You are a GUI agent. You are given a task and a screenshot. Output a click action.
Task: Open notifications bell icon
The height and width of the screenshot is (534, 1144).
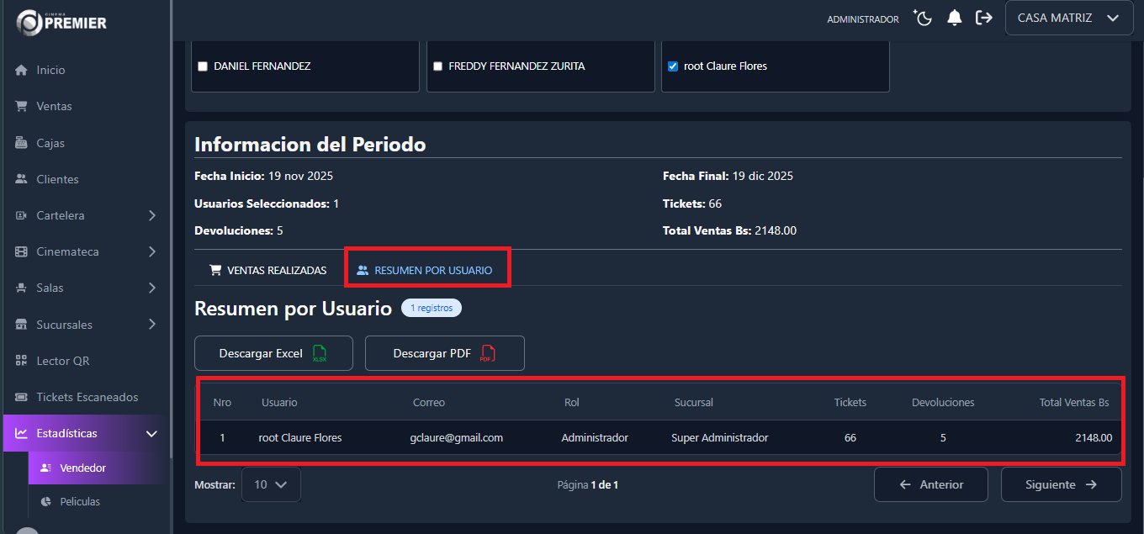954,19
